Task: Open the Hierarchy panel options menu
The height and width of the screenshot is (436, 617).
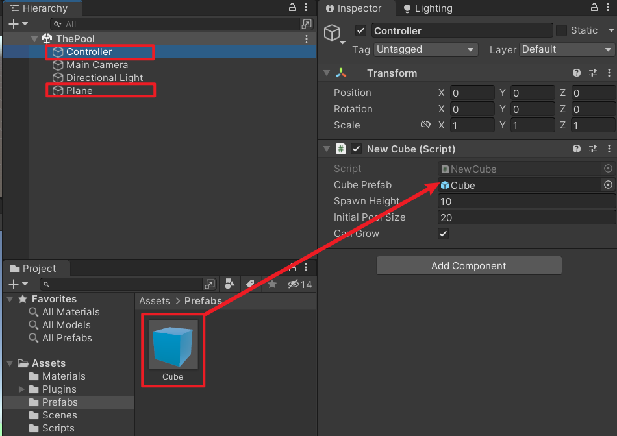Action: click(x=306, y=7)
